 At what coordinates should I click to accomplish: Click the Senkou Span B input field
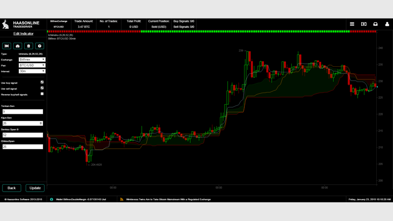point(23,135)
